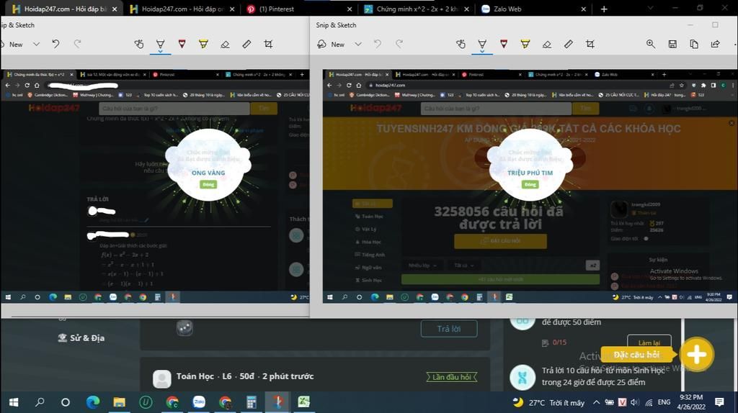Viewport: 738px width, 413px height.
Task: Click the Trả lời button on the webpage
Action: [449, 329]
